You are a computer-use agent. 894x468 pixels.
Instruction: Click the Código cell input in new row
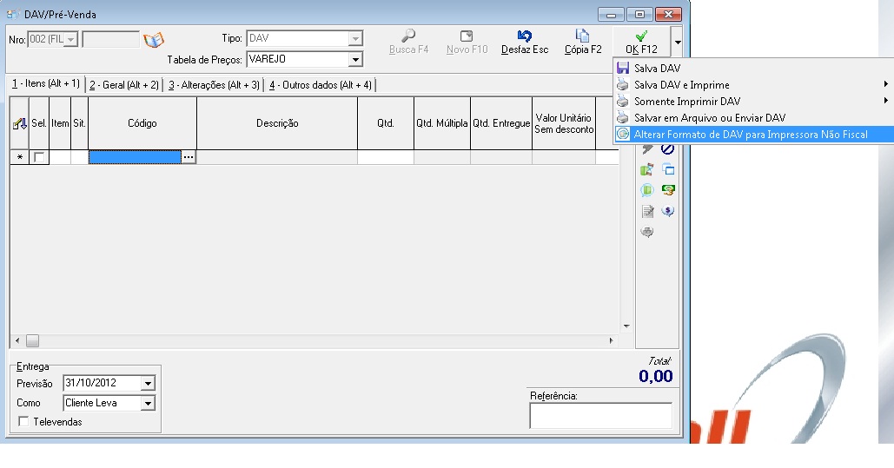point(136,157)
